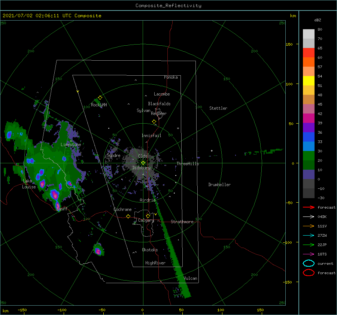This screenshot has height=315, width=337.
Task: Click the Sylvan label
Action: click(x=143, y=110)
